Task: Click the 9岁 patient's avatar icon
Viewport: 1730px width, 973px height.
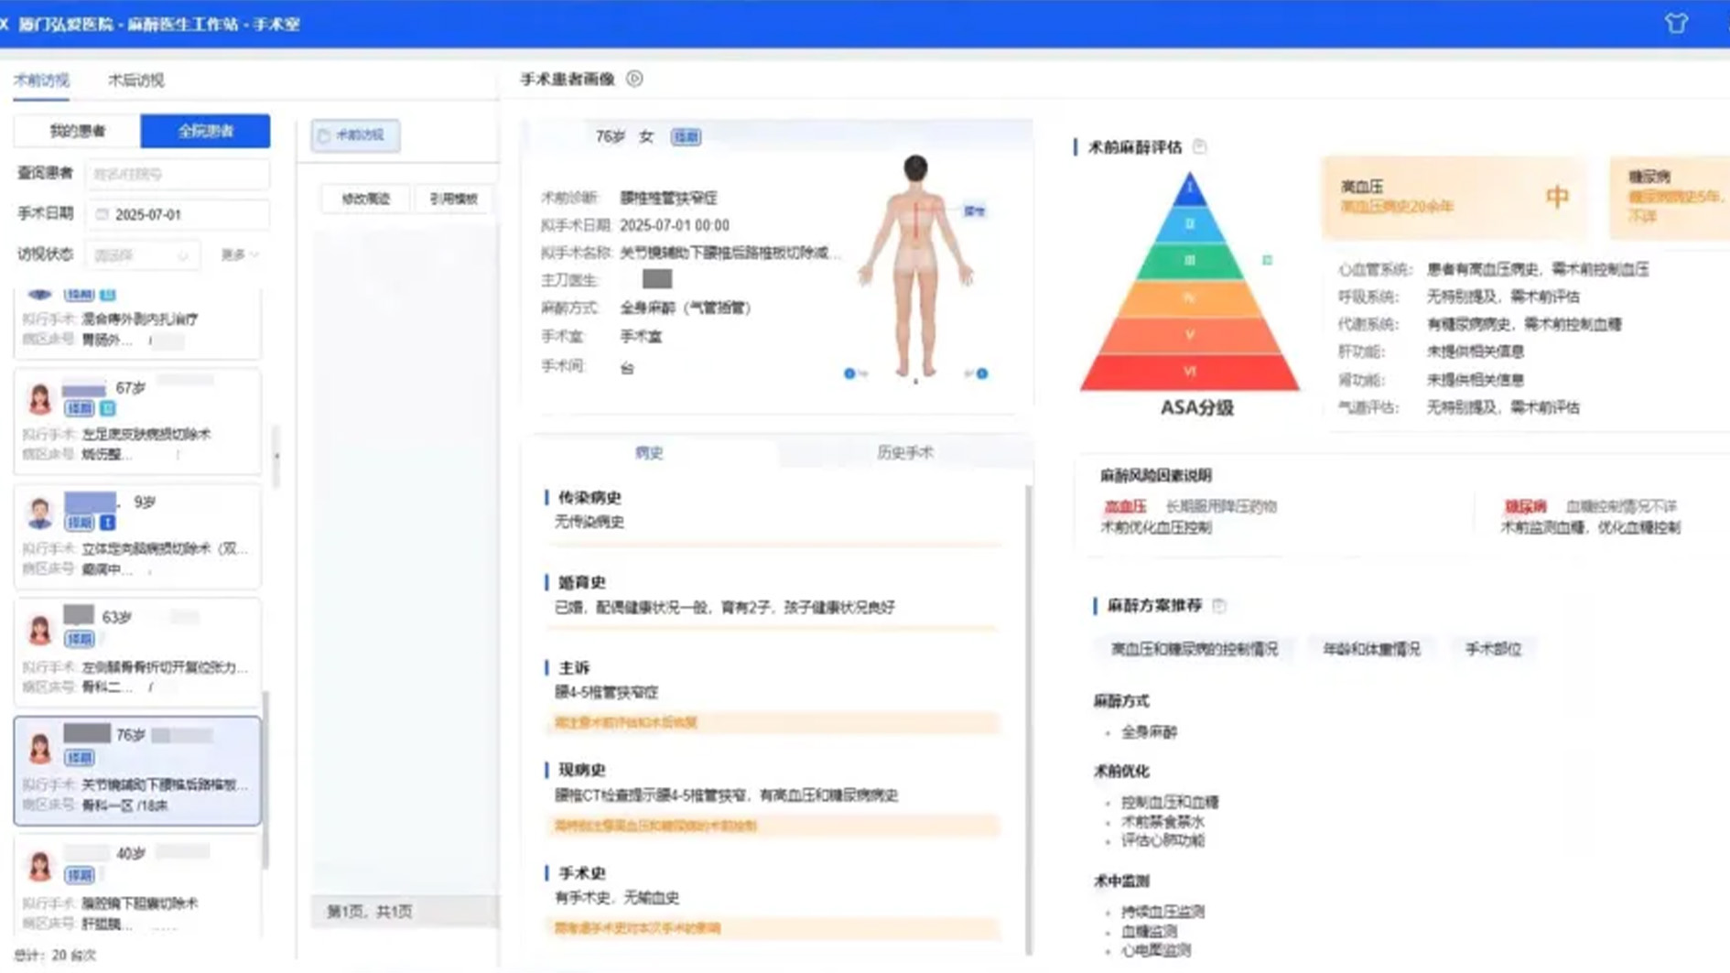Action: (x=39, y=513)
